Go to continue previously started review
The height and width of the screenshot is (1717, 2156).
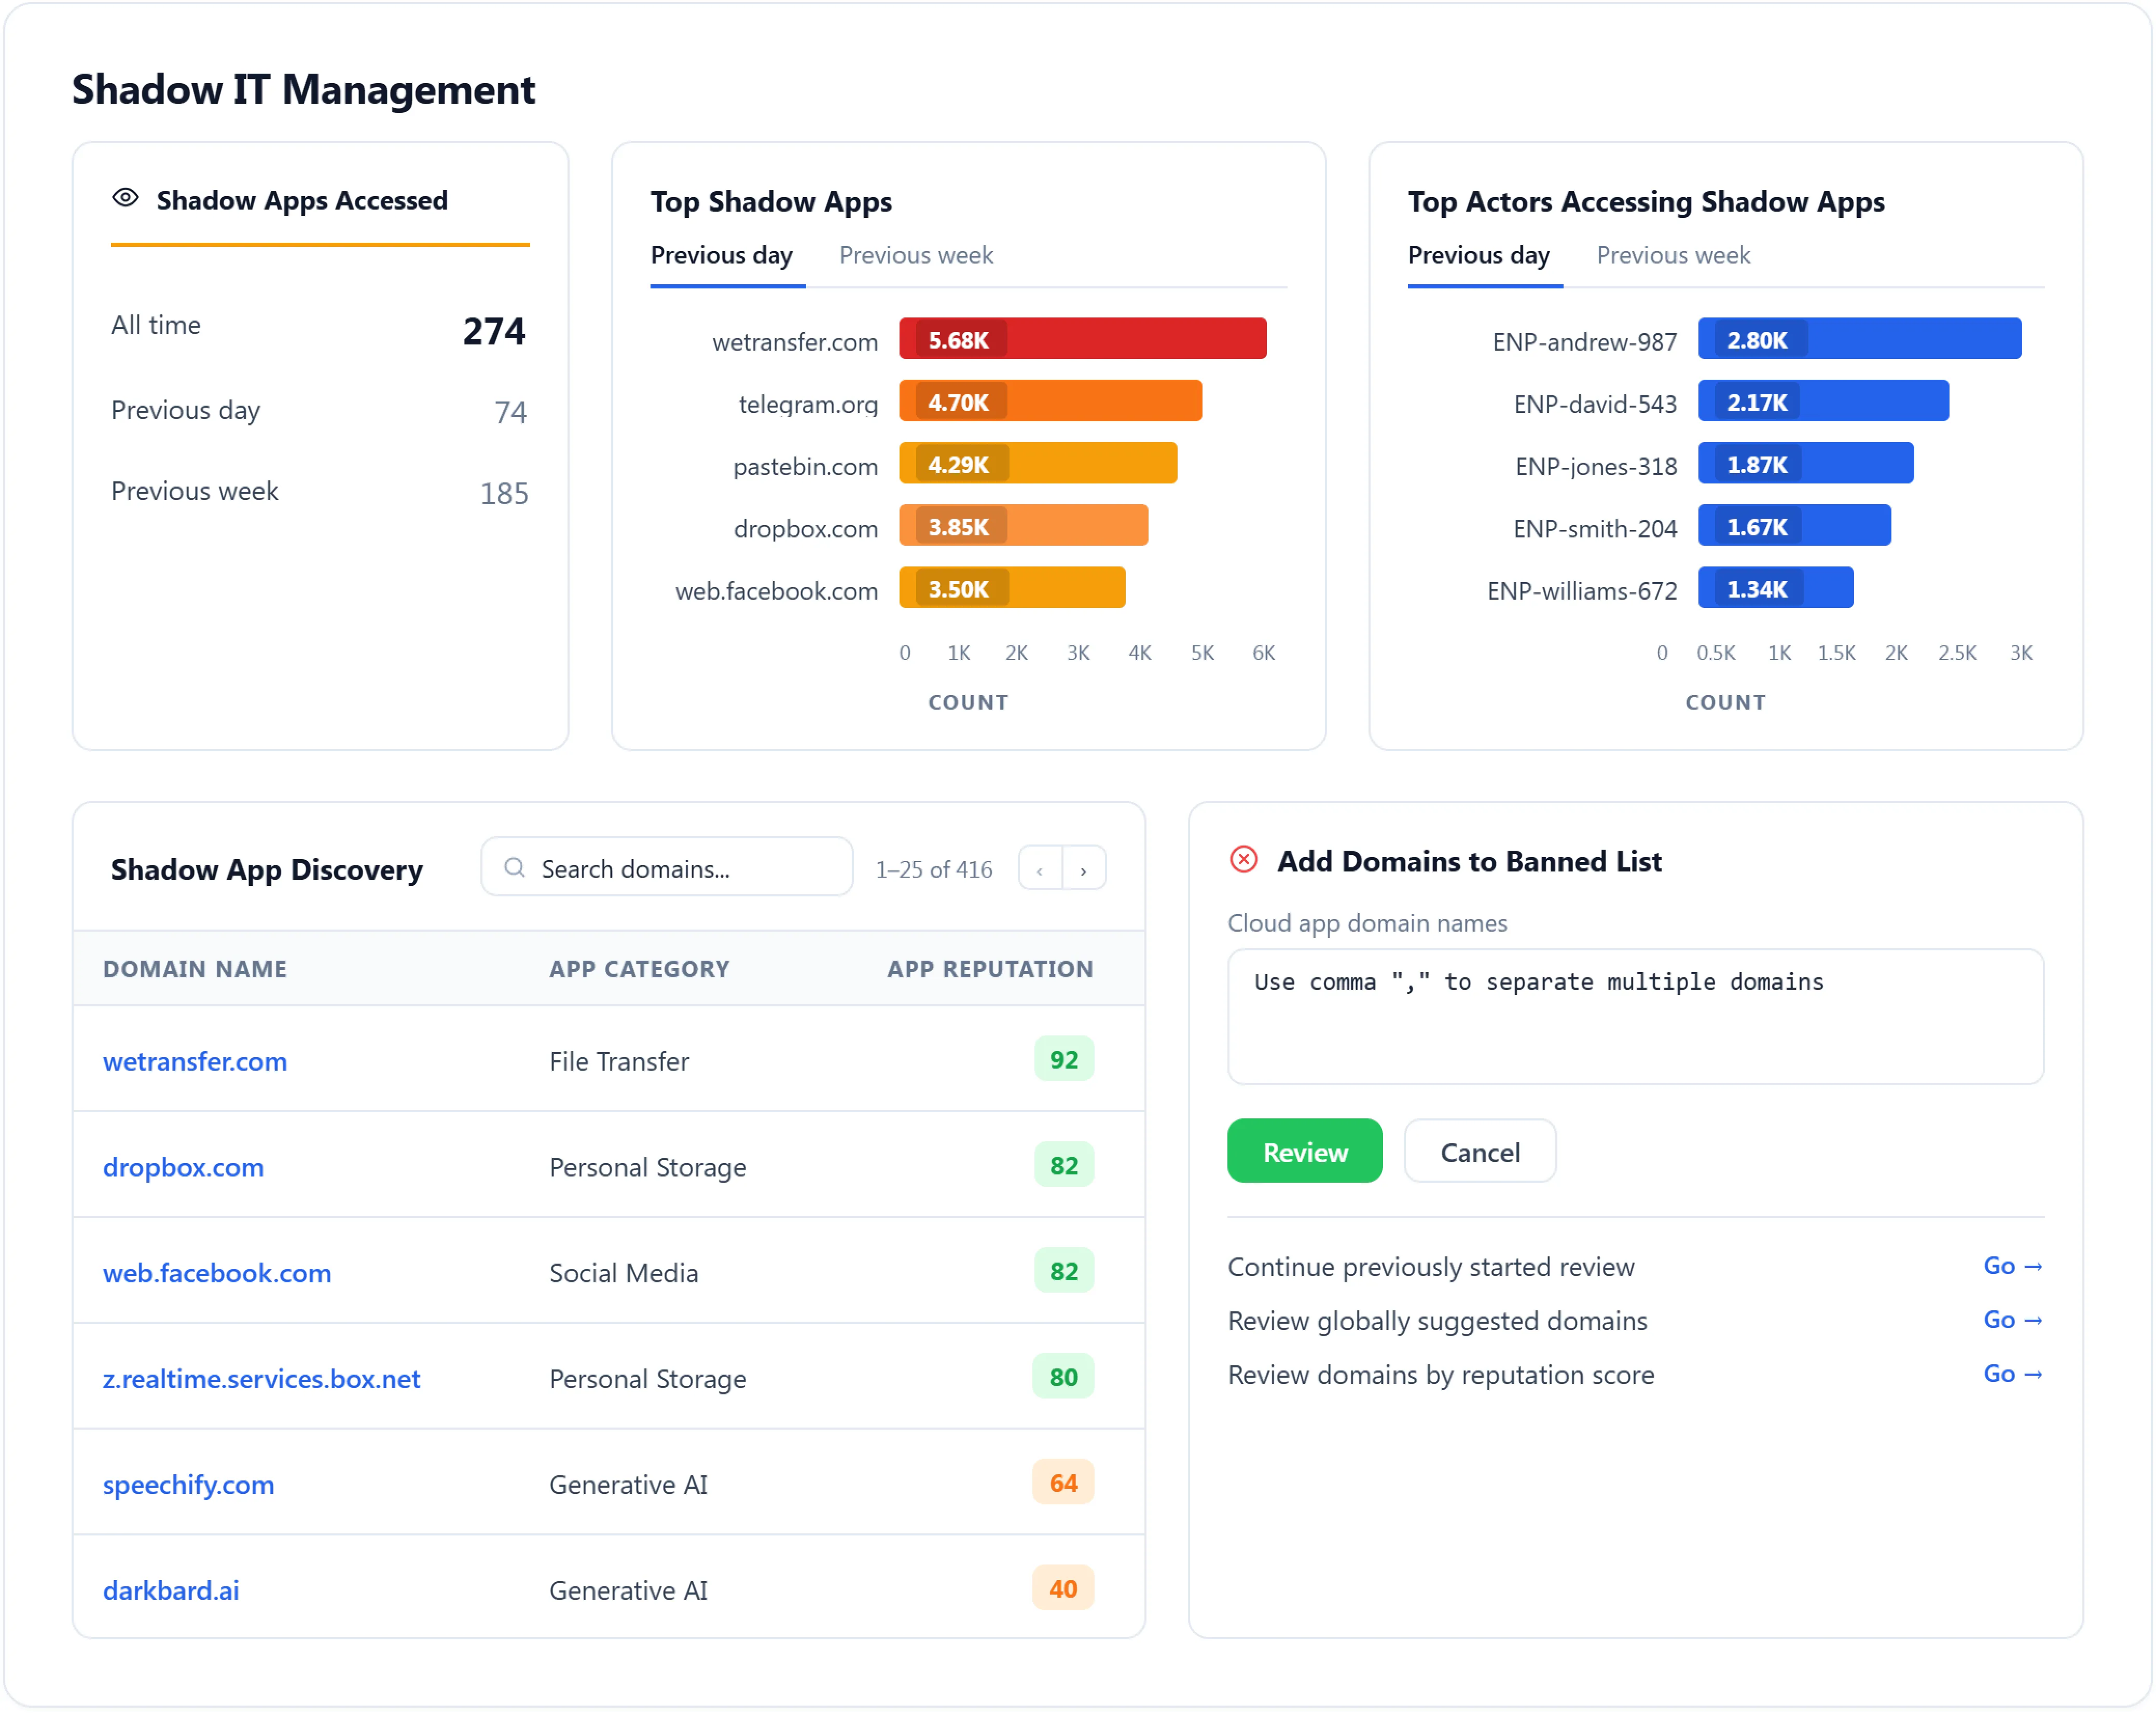[2012, 1266]
